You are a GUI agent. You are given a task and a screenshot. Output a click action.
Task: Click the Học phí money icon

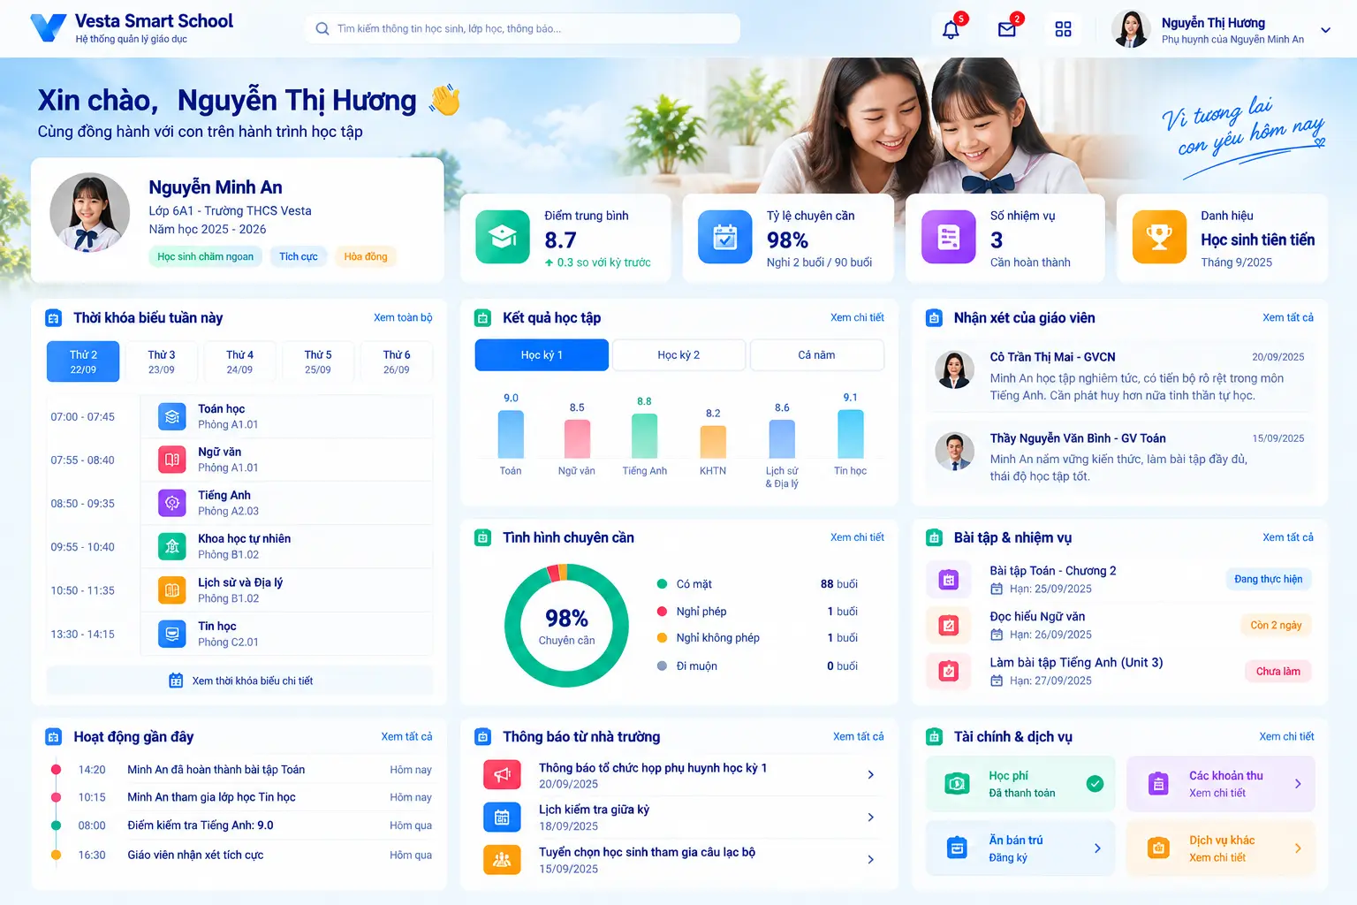click(957, 783)
